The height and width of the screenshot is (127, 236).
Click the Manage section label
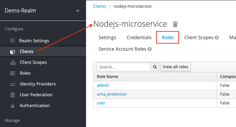pos(12,120)
